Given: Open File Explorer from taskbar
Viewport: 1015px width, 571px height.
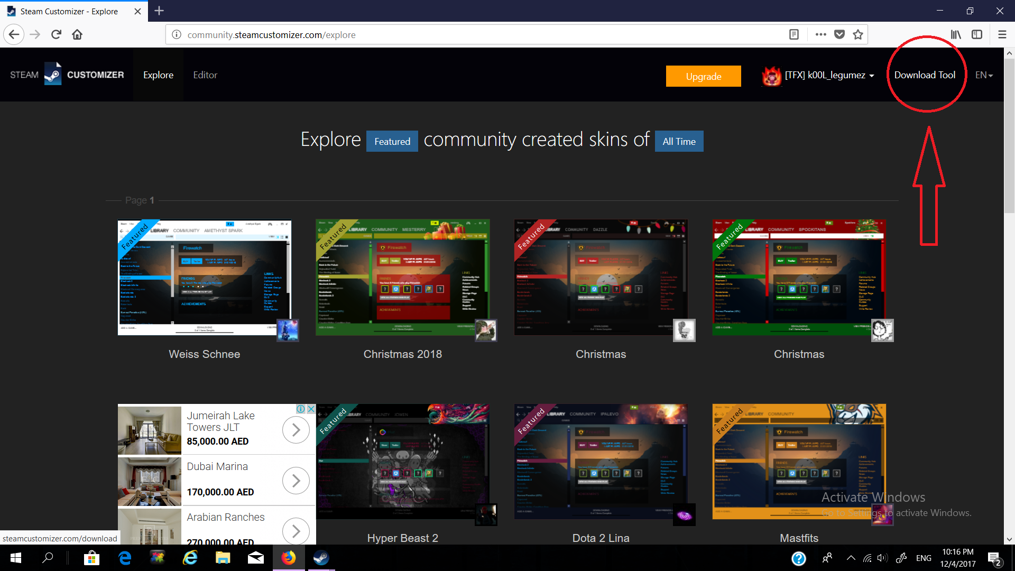Looking at the screenshot, I should point(223,558).
